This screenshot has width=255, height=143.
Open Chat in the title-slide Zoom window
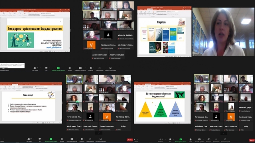[x=46, y=69]
